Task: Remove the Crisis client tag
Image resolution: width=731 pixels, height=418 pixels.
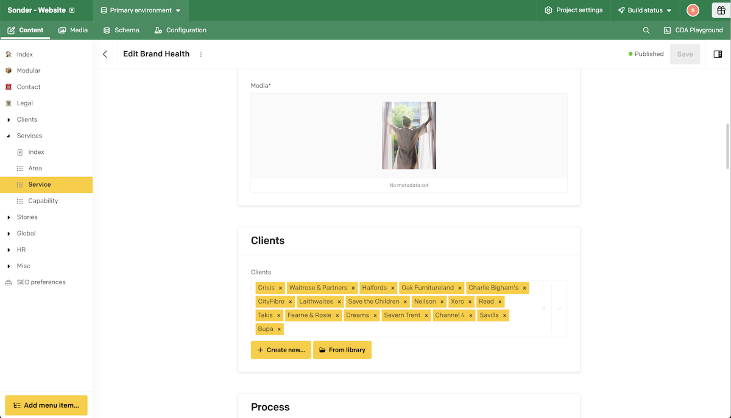Action: [280, 288]
